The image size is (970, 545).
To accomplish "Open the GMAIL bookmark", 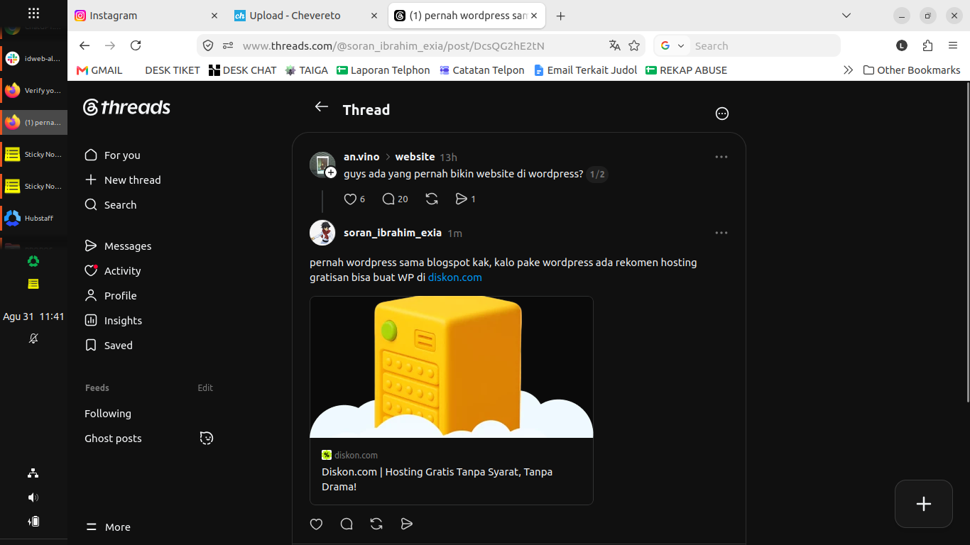I will (99, 70).
